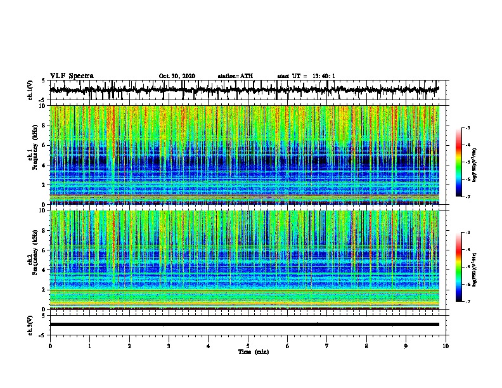Click the time axis tick label 3

169,346
